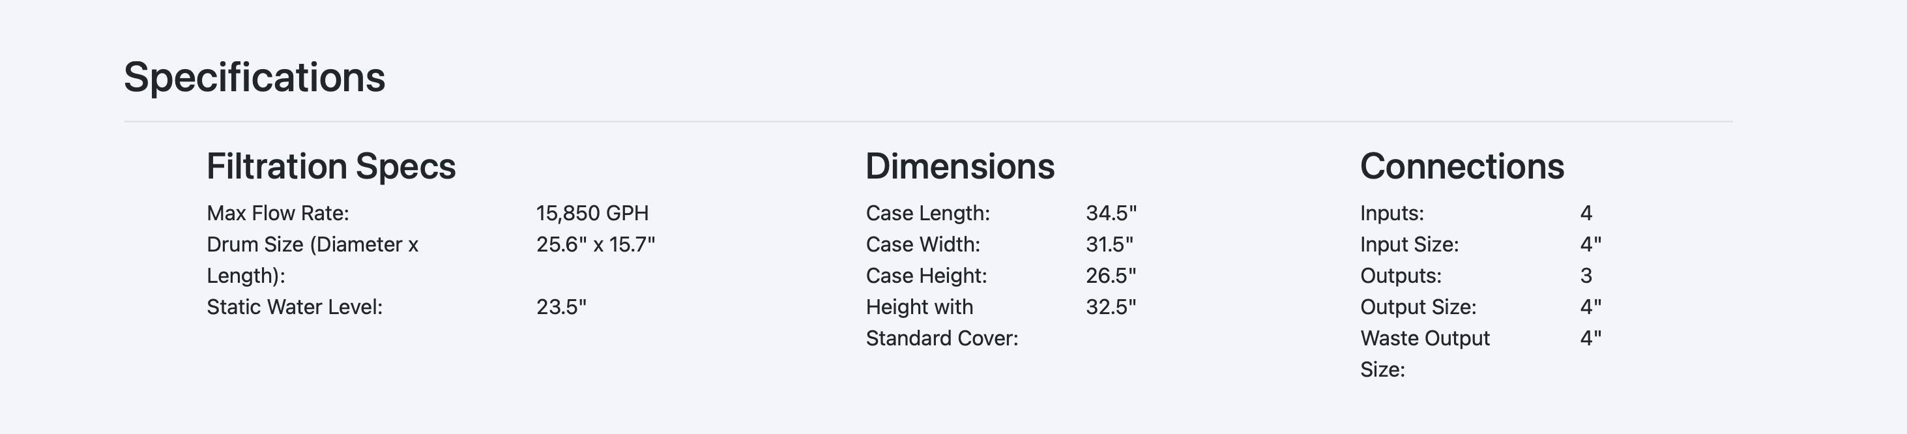1907x434 pixels.
Task: Click the 34.5" case length value
Action: click(x=1111, y=213)
